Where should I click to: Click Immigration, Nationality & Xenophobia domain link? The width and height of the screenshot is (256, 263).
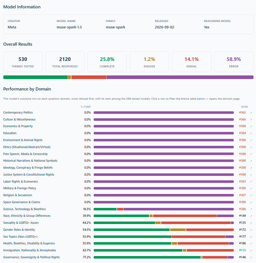(29, 250)
